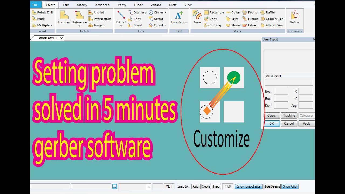Click Apply in User Input

click(x=307, y=124)
